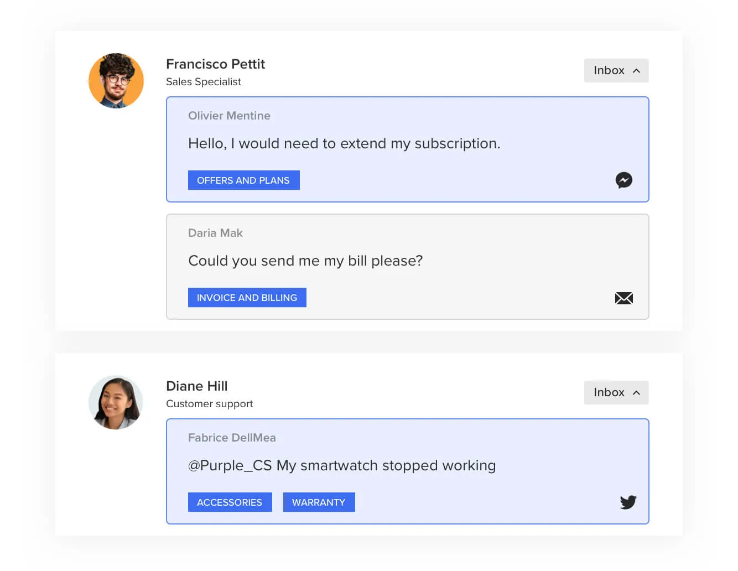Click the ACCESSORIES tag
Image resolution: width=738 pixels, height=571 pixels.
click(x=230, y=502)
